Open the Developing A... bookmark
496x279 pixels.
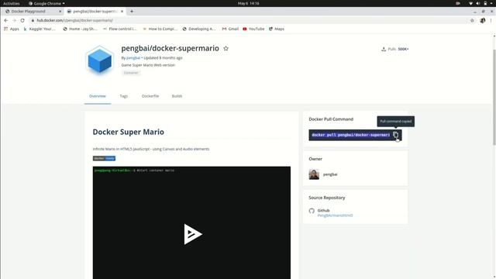click(199, 29)
